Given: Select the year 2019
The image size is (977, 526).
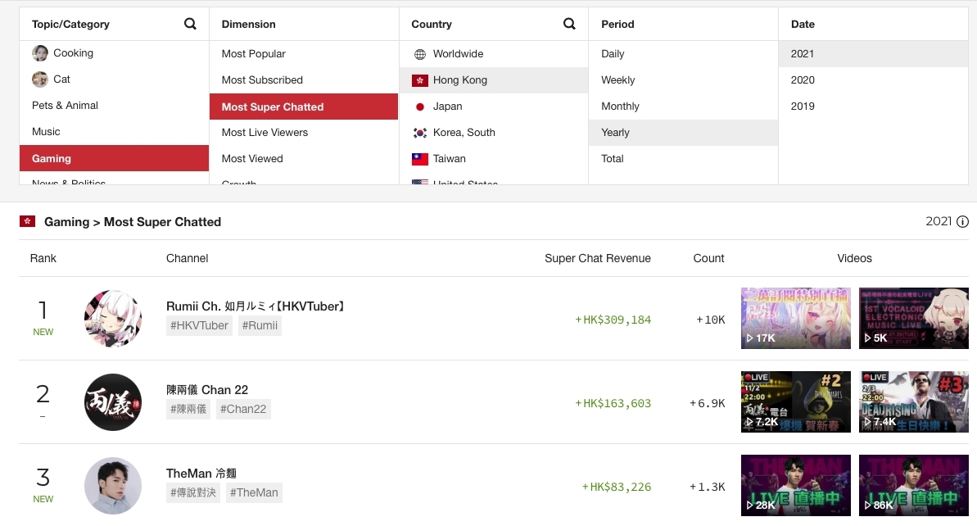Looking at the screenshot, I should tap(803, 106).
